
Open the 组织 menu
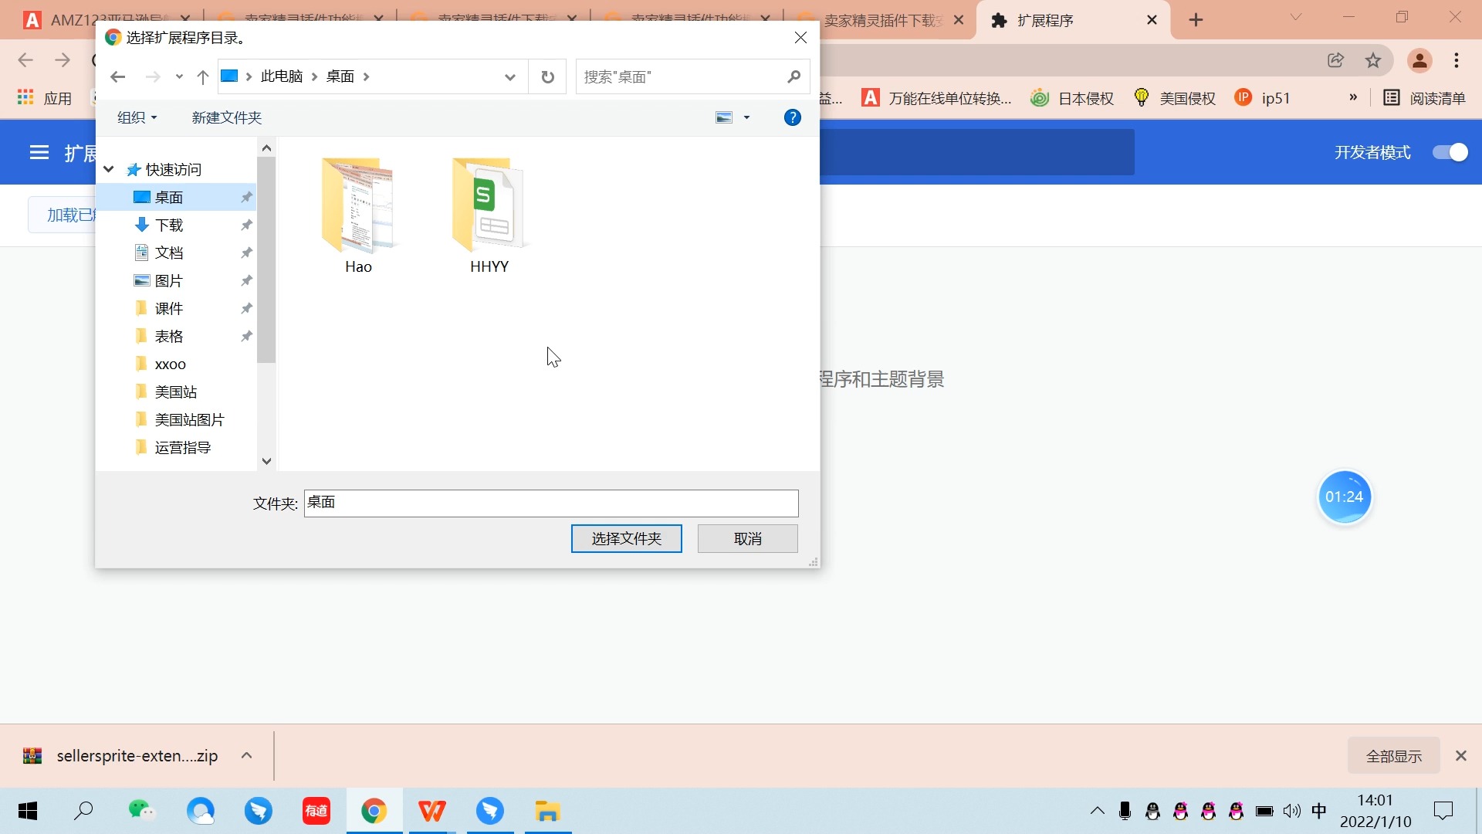pyautogui.click(x=137, y=117)
